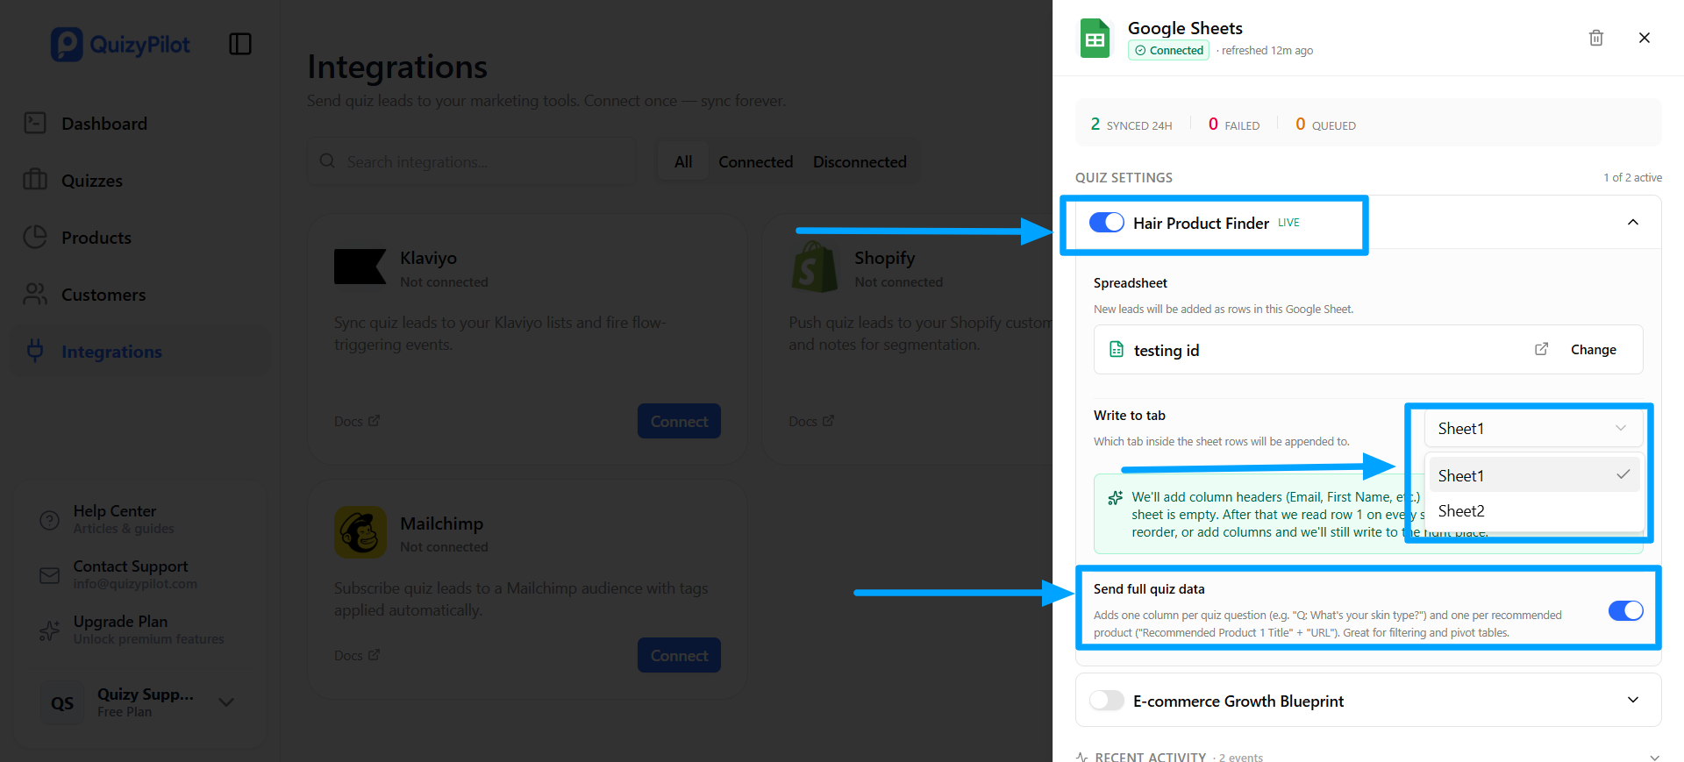Click the Contact Support envelope icon
1684x762 pixels.
point(50,575)
